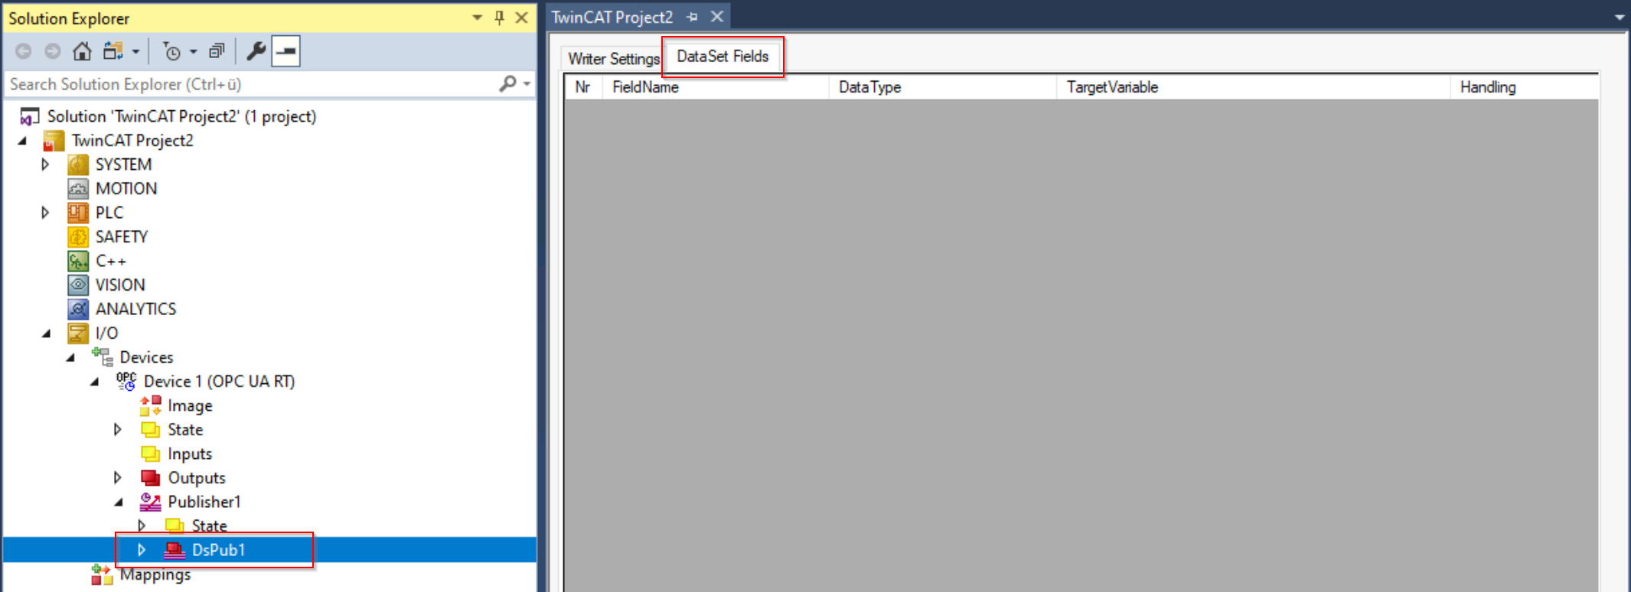Screen dimensions: 1631x592
Task: Click the Home icon in Solution Explorer toolbar
Action: pyautogui.click(x=82, y=51)
